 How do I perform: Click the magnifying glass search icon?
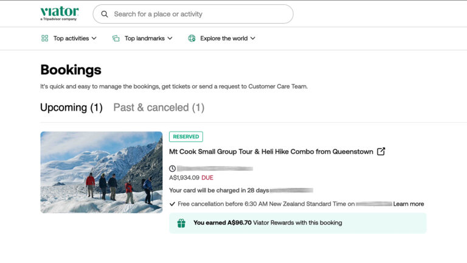105,14
